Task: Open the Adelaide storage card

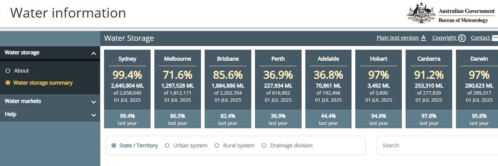Action: point(328,90)
